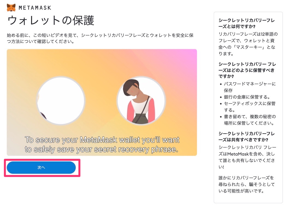The width and height of the screenshot is (289, 209).
Task: Play the secret recovery phrase video
Action: 102,102
